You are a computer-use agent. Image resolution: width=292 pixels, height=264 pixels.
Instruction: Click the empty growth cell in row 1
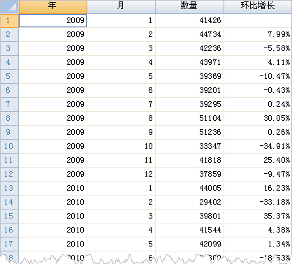coord(258,21)
